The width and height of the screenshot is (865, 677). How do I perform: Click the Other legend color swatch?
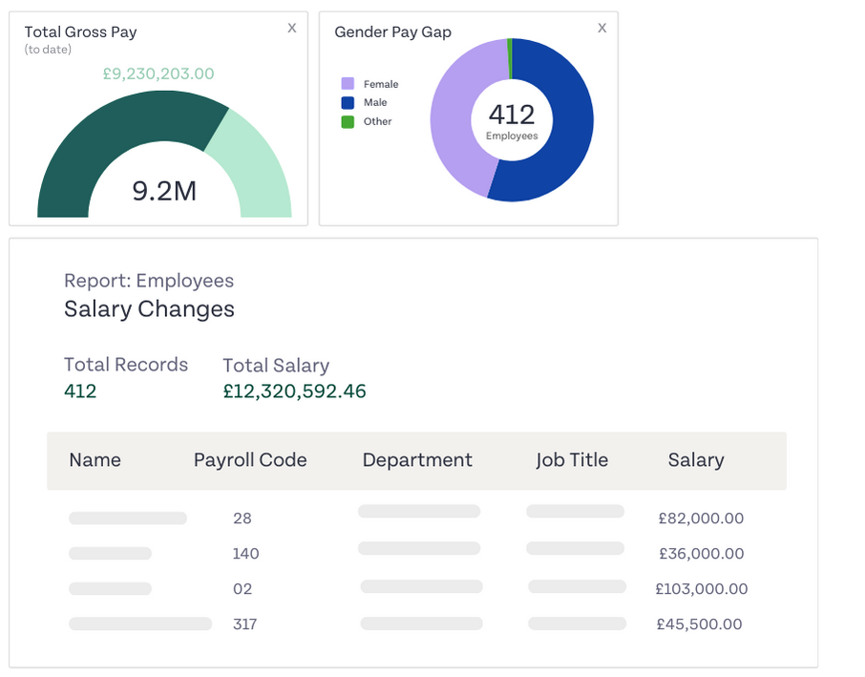click(348, 121)
